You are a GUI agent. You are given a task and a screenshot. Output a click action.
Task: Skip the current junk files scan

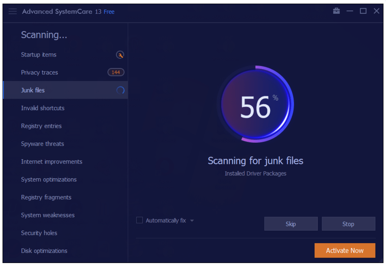[x=291, y=224]
